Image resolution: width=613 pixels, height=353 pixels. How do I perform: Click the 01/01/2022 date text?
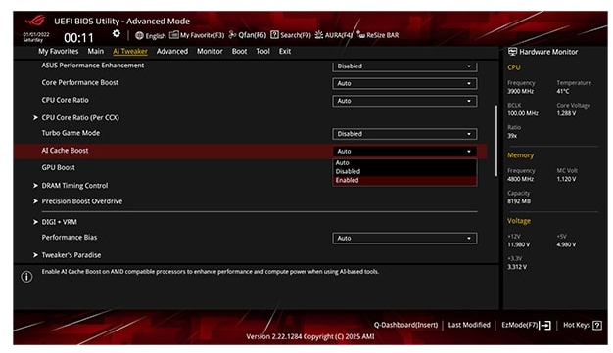[36, 35]
